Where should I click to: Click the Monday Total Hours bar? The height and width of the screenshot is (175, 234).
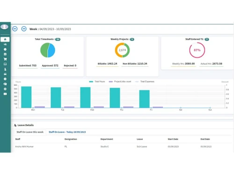pyautogui.click(x=26, y=97)
